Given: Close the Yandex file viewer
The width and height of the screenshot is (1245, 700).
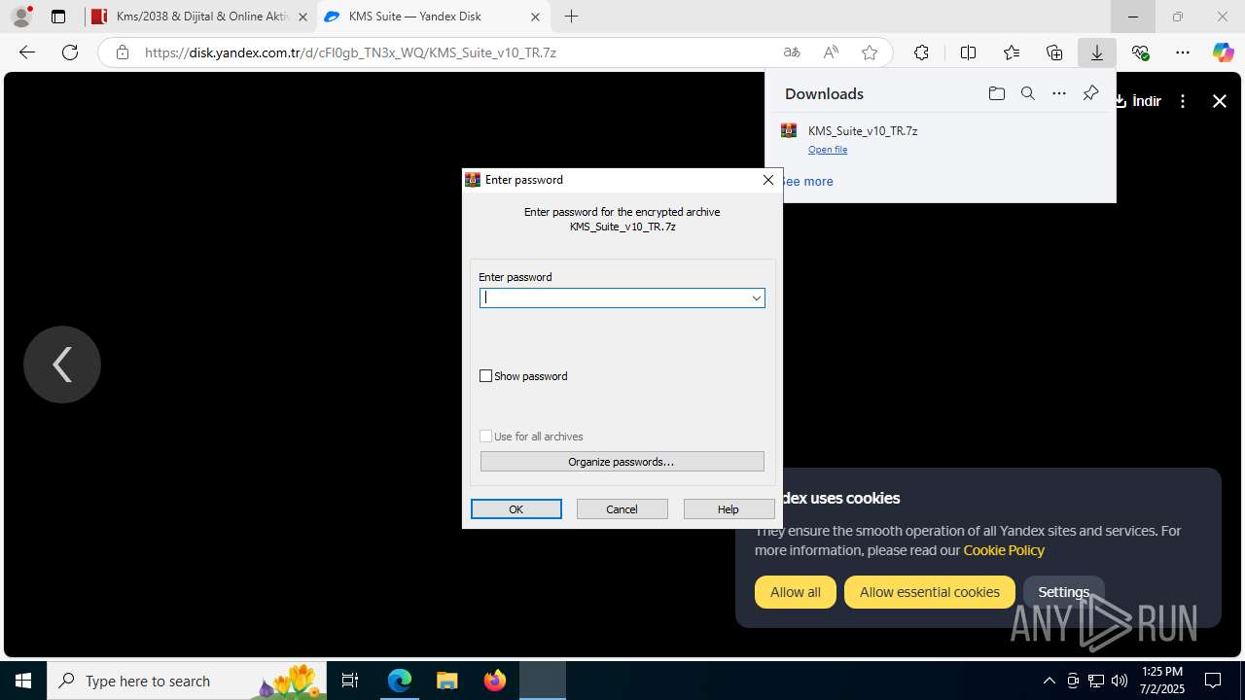Looking at the screenshot, I should coord(1220,101).
